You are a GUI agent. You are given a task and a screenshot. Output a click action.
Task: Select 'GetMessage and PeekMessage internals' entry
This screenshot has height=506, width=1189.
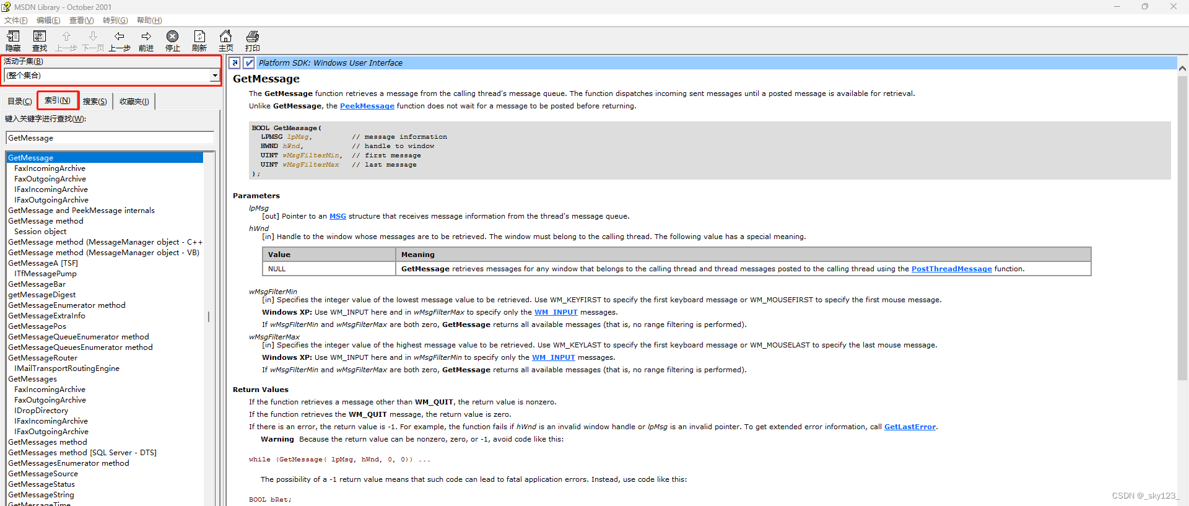coord(81,211)
